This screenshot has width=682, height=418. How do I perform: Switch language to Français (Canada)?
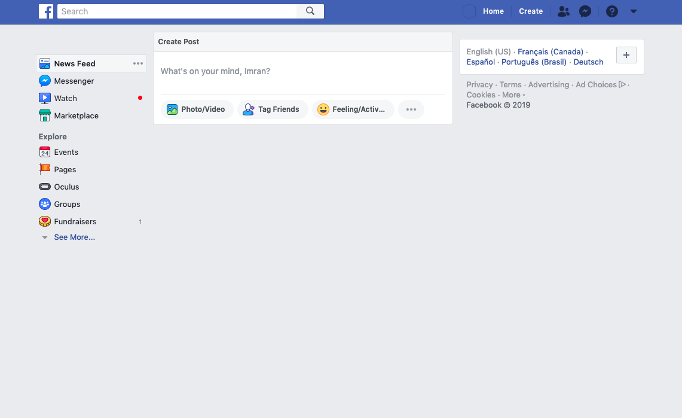pyautogui.click(x=551, y=52)
